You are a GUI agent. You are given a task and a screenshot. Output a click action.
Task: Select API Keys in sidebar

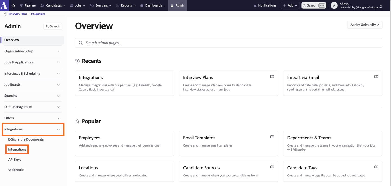point(15,160)
